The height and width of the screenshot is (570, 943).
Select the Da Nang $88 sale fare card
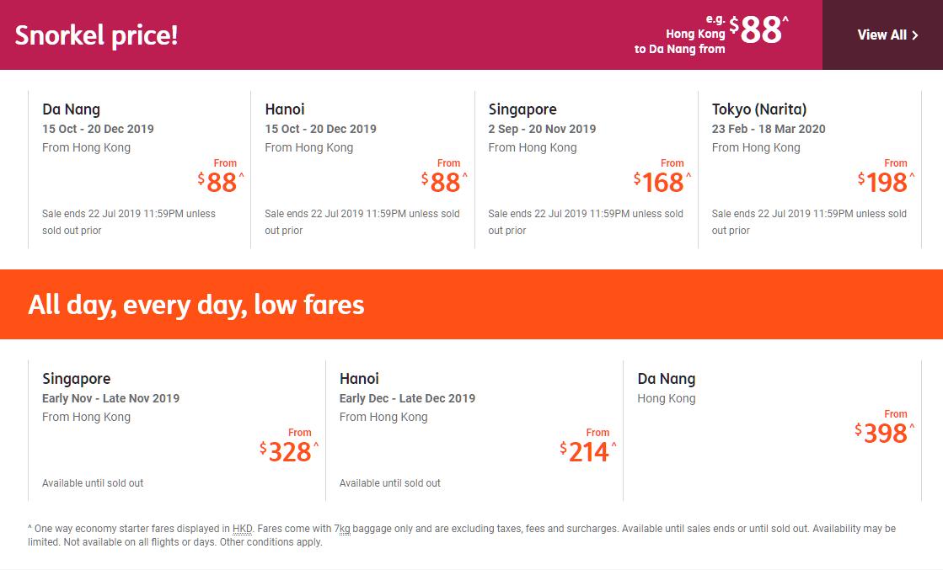tap(140, 169)
